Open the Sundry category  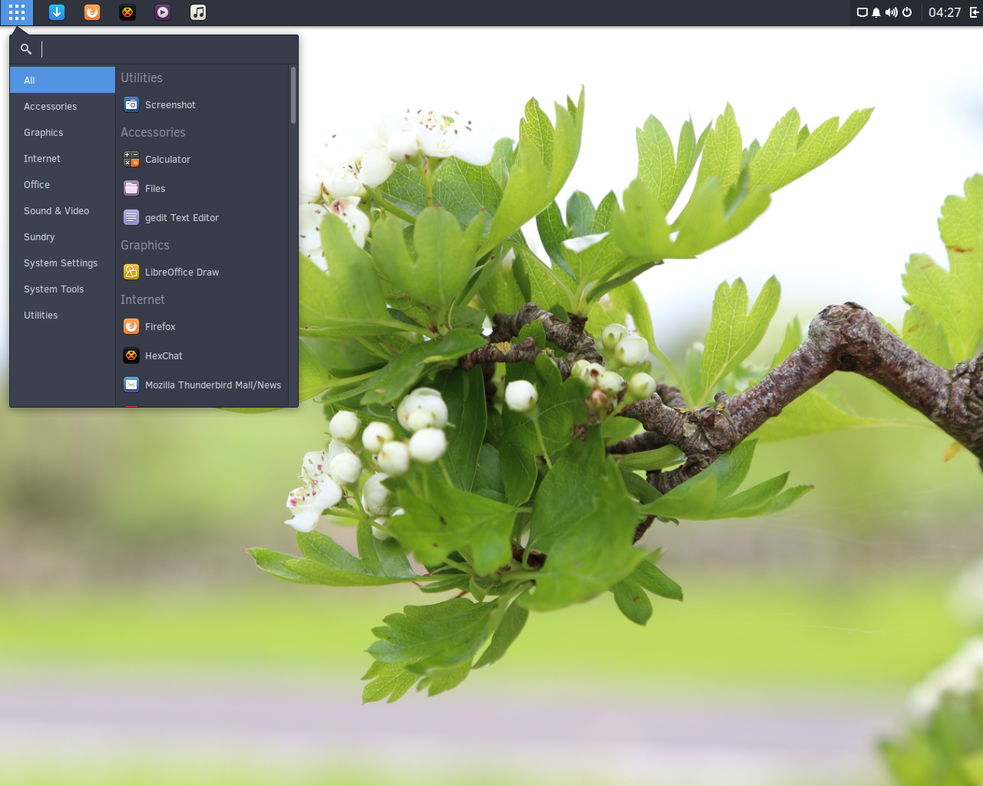[62, 237]
